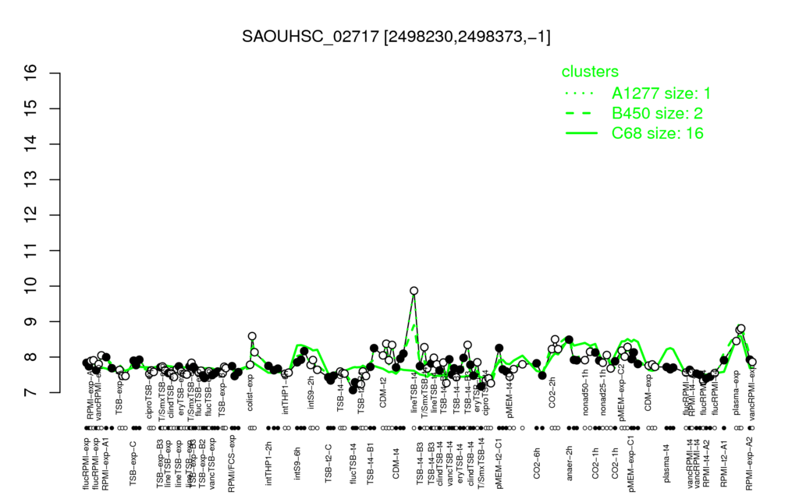This screenshot has width=799, height=499.
Task: Click y-axis tick label 7
Action: pos(31,393)
